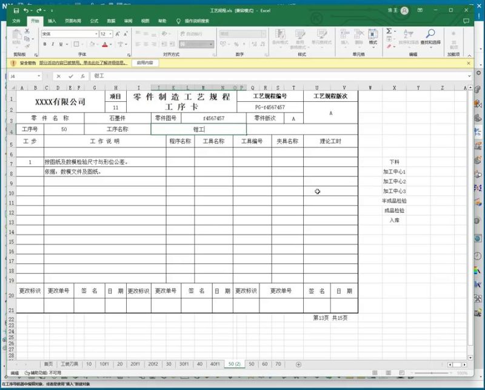Toggle italic formatting in the font group
This screenshot has width=485, height=390.
click(53, 44)
